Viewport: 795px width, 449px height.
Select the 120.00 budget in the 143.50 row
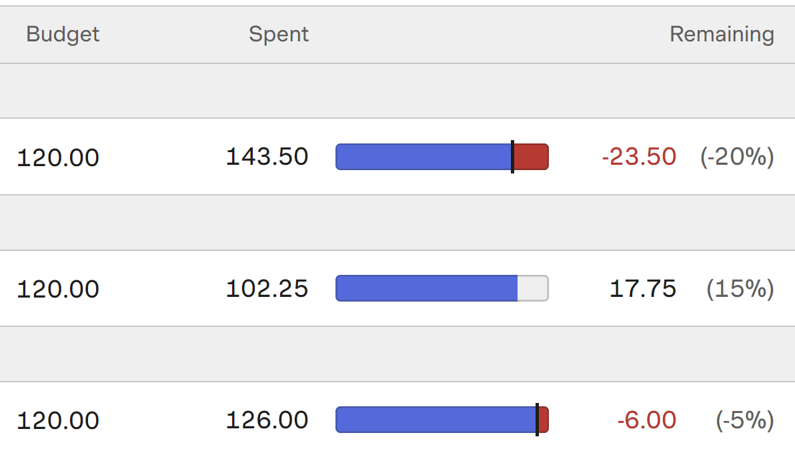coord(58,157)
